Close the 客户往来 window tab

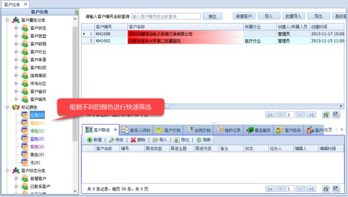[x=26, y=4]
